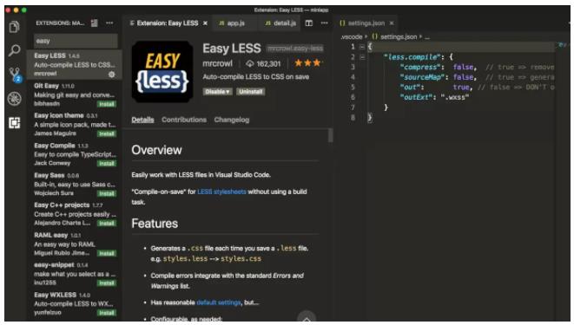Collapse the code fold on line 1
This screenshot has height=325, width=574.
pos(361,47)
